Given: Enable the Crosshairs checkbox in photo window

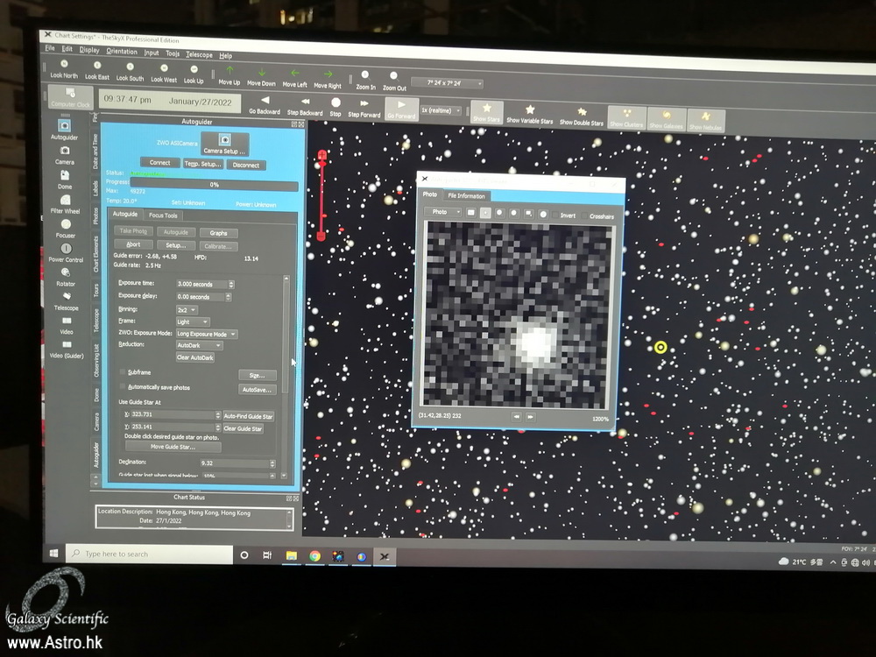Looking at the screenshot, I should 584,215.
